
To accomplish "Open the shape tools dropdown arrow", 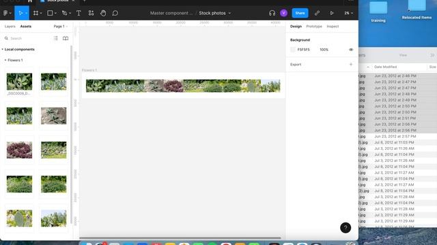I will click(x=55, y=13).
